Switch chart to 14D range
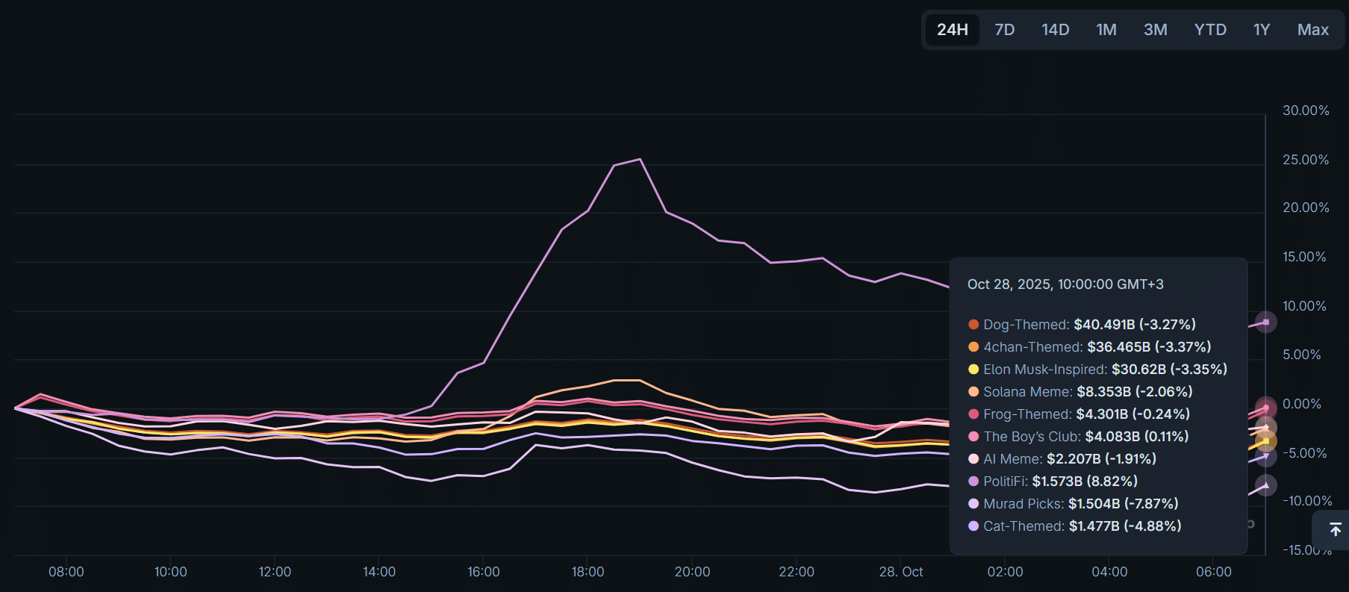The image size is (1349, 592). click(x=1055, y=30)
